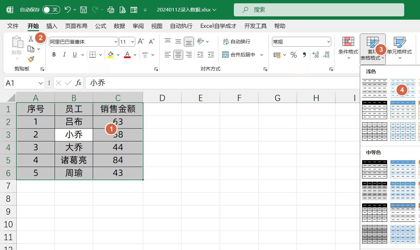The image size is (420, 250).
Task: Click the increase font size icon
Action: pos(141,41)
